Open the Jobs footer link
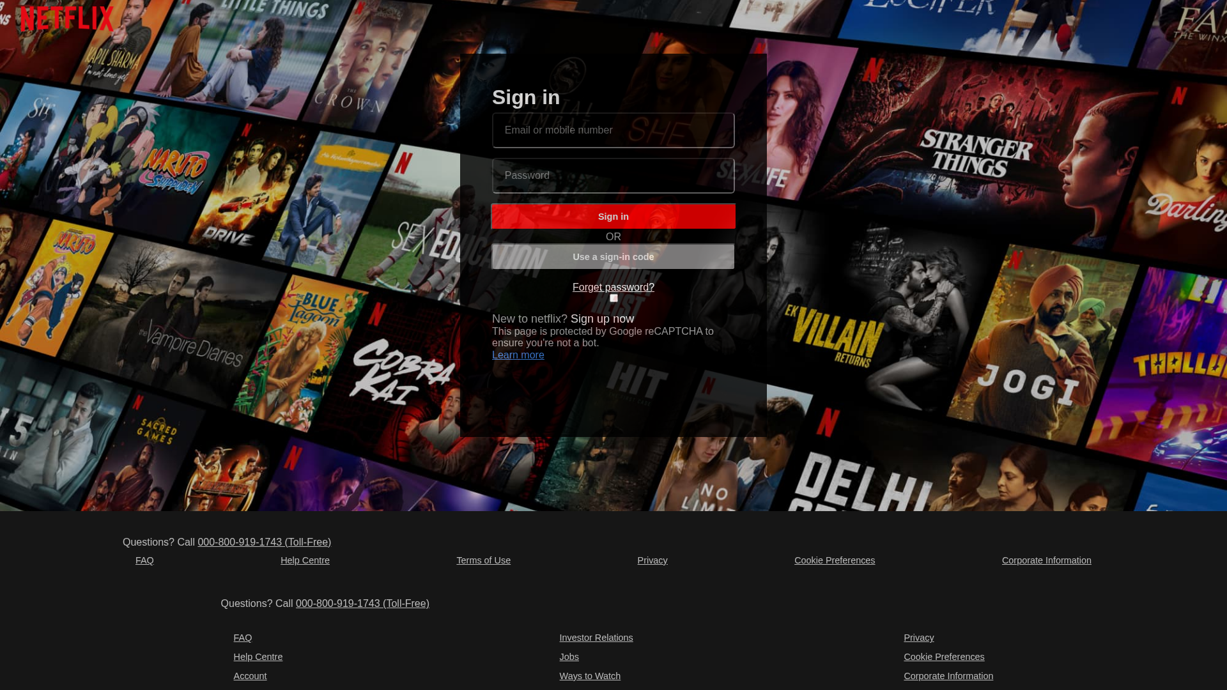Screen dimensions: 1227x690 (569, 657)
